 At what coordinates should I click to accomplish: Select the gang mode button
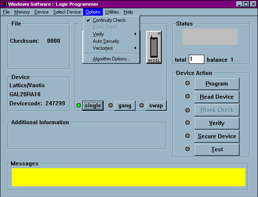click(x=125, y=105)
